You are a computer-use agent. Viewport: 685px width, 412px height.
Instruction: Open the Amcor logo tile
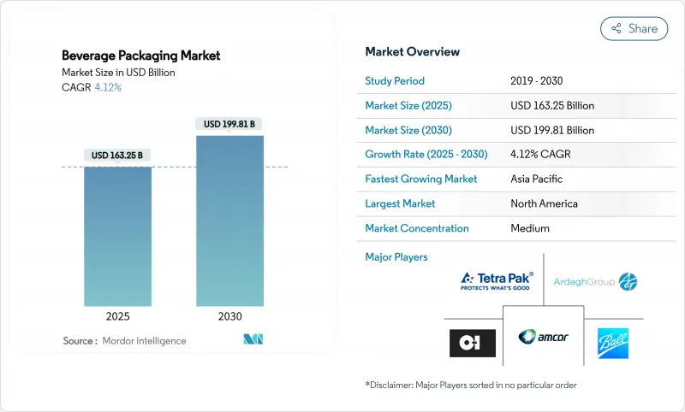coord(543,336)
